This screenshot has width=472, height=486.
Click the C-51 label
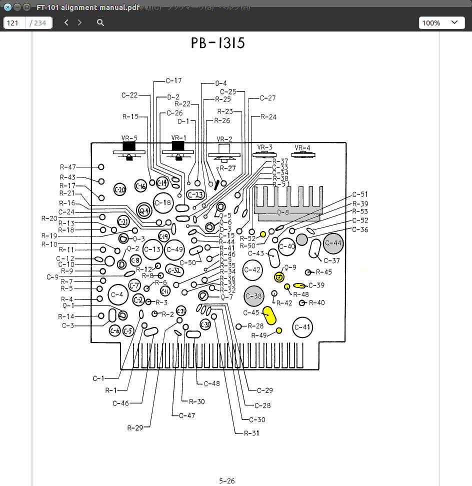pyautogui.click(x=360, y=194)
